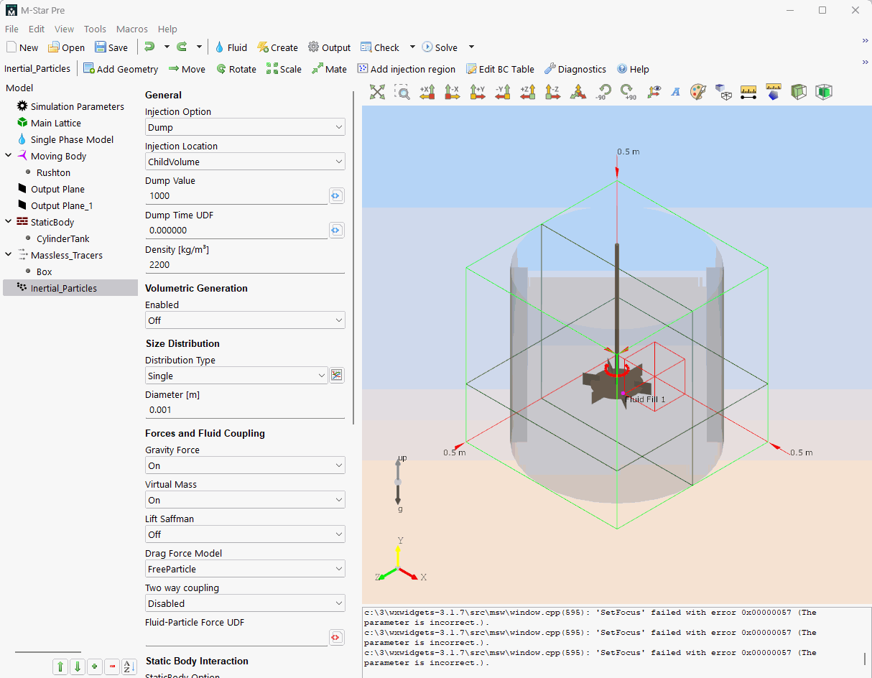Screen dimensions: 872x678
Task: Open the Volumetric Generation Enabled dropdown
Action: point(245,320)
